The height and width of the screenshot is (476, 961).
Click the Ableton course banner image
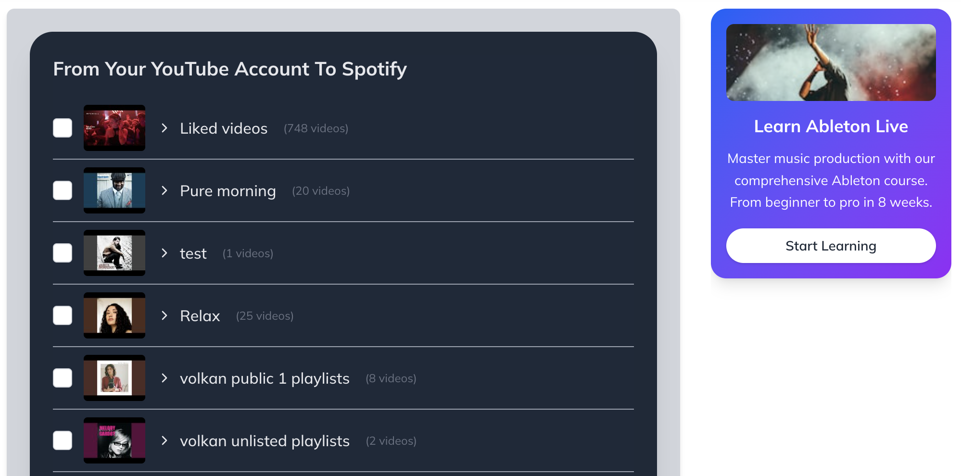click(831, 63)
